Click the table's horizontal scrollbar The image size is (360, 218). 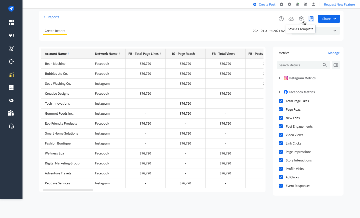(68, 190)
